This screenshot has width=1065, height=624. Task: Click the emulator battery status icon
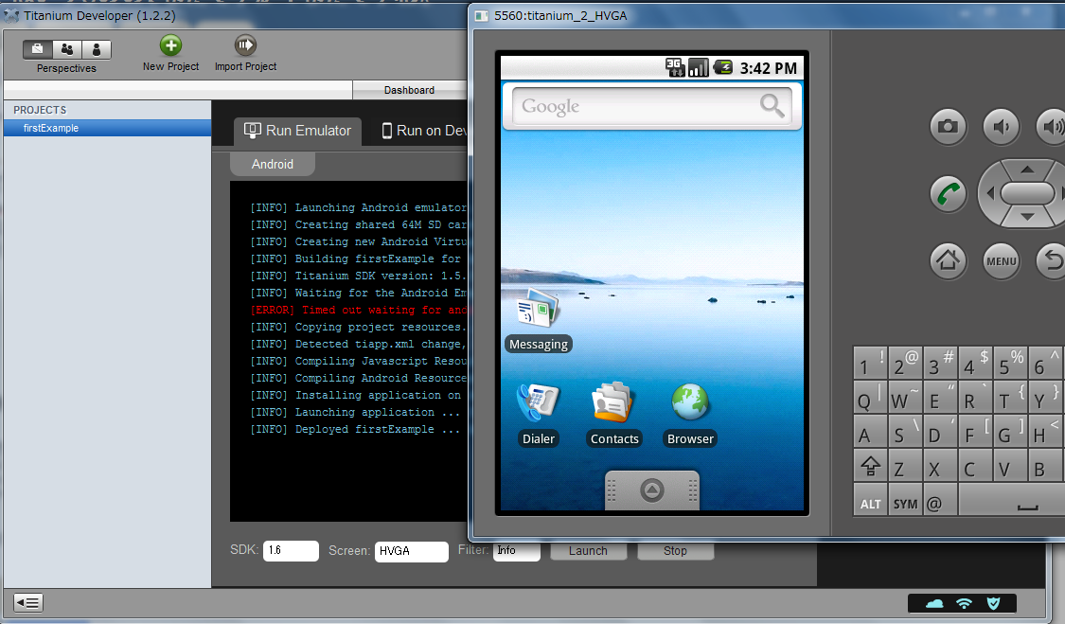pos(722,67)
